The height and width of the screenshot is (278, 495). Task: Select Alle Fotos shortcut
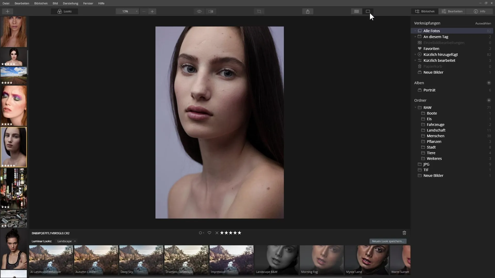[452, 31]
